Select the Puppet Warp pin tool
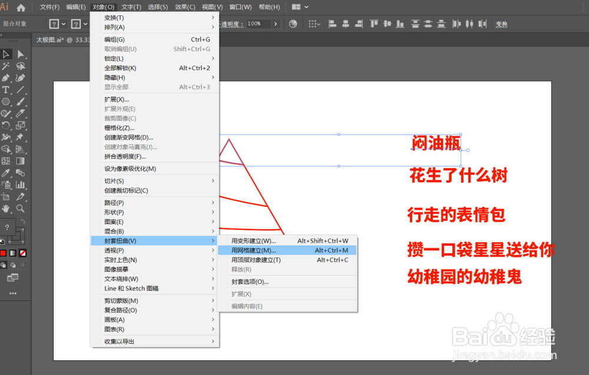Image resolution: width=589 pixels, height=375 pixels. tap(20, 138)
